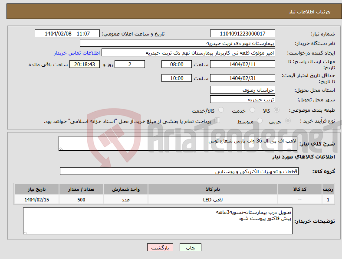Click the response deadline date 1404/02/11
This screenshot has height=259, width=342.
243,64
